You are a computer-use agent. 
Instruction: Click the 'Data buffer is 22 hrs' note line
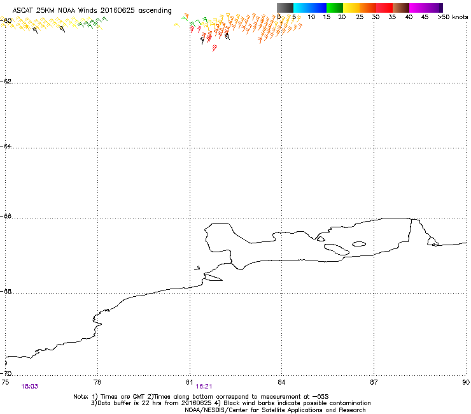[x=230, y=403]
